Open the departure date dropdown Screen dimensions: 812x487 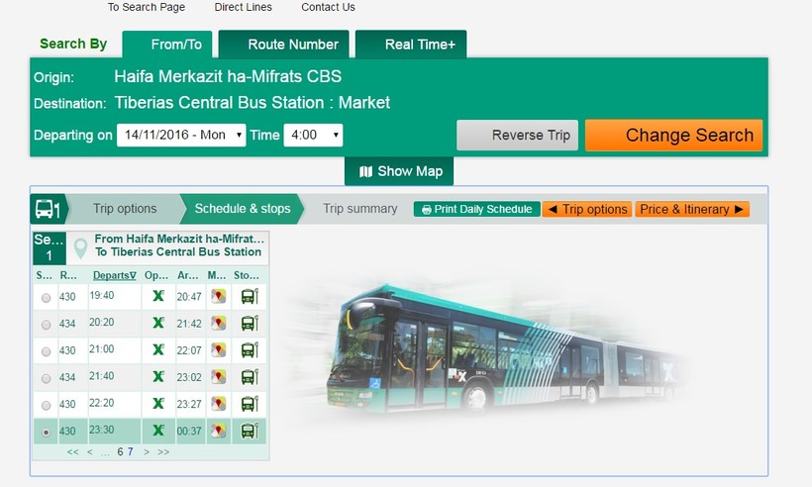pyautogui.click(x=181, y=135)
